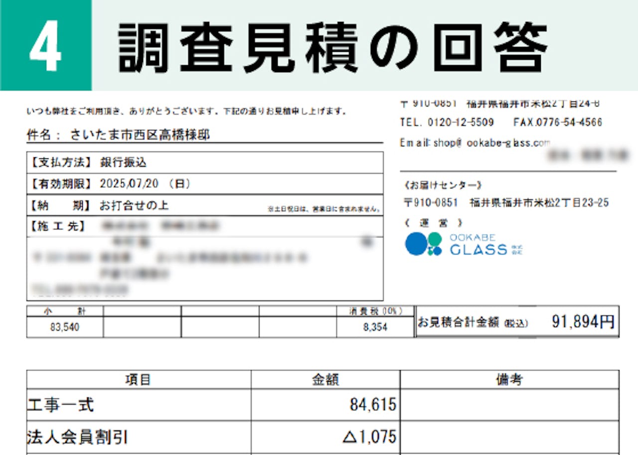Click the total amount 91,894円

tap(583, 322)
